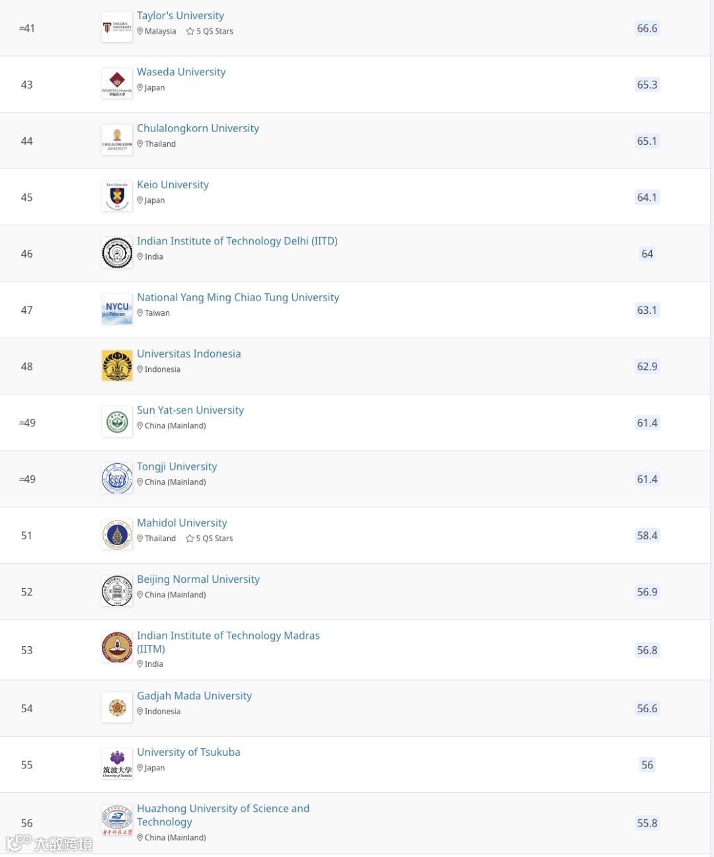Click the Sun Yat-sen University green seal
Screen dimensions: 714x857
[x=117, y=422]
